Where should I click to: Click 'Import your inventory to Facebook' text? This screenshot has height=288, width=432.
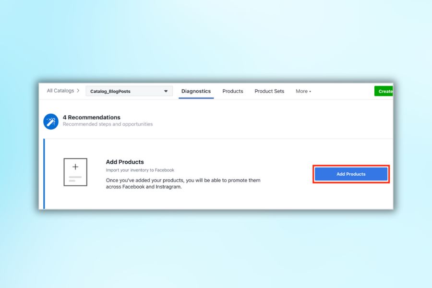[140, 170]
